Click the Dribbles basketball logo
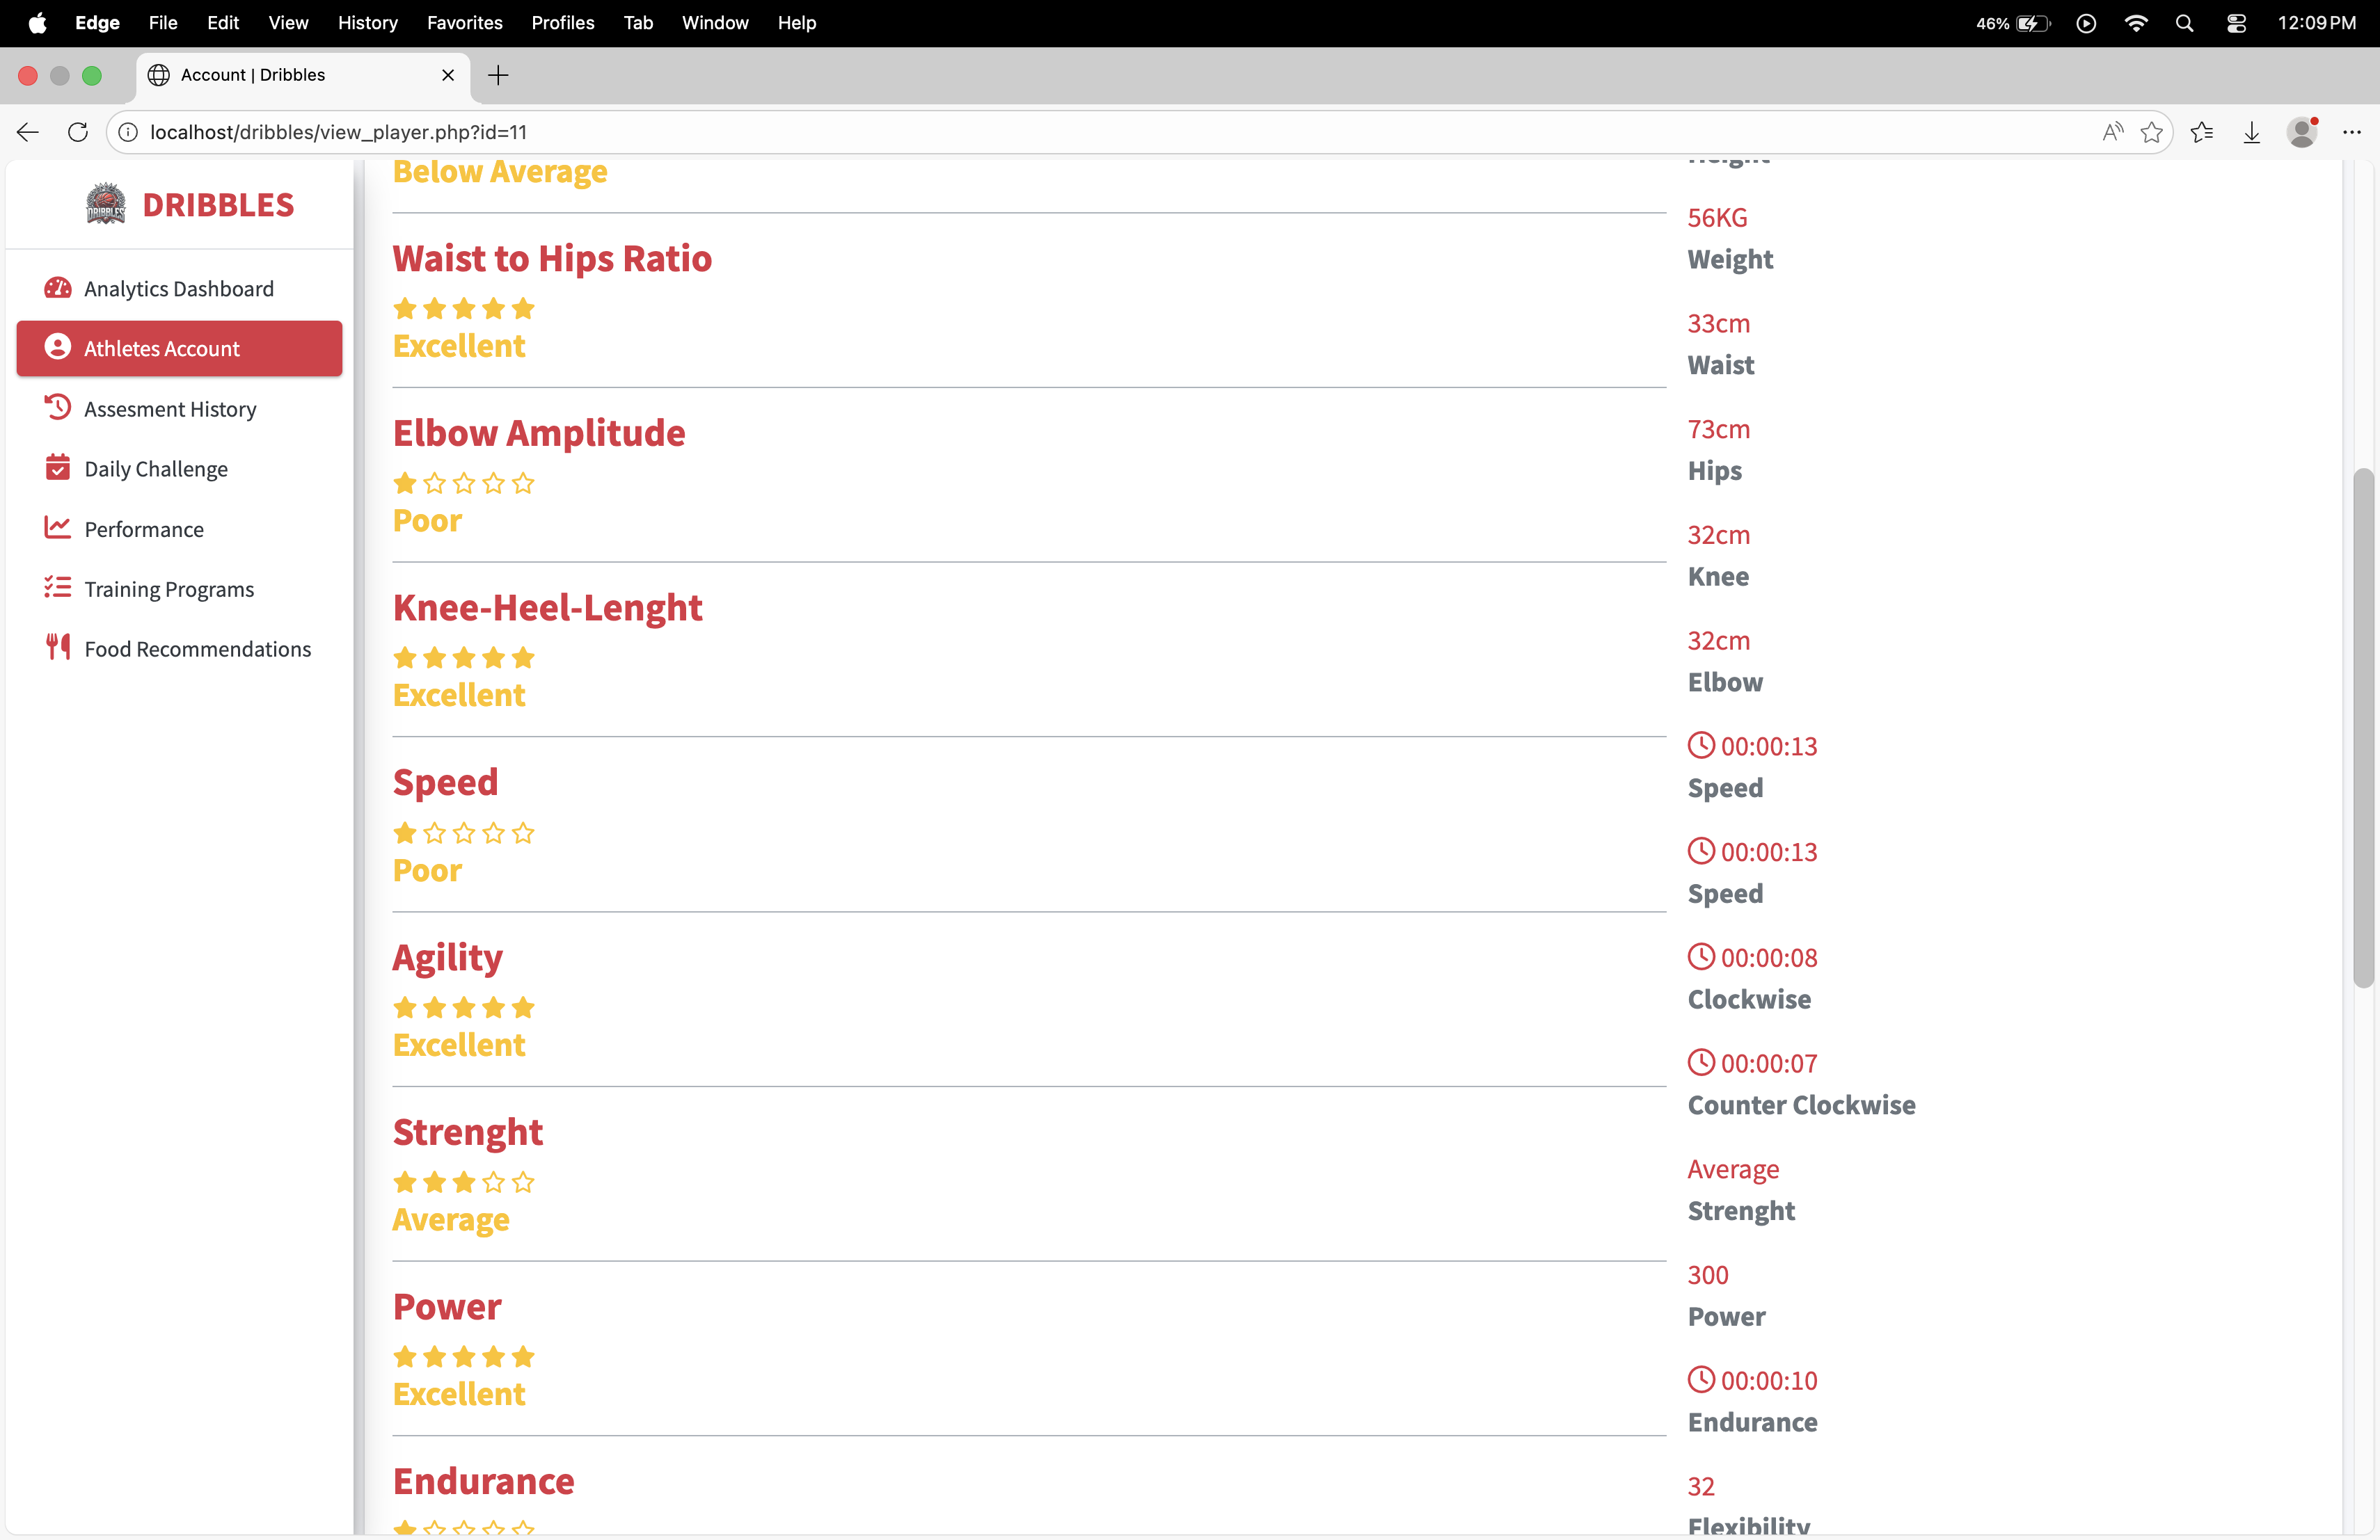This screenshot has width=2380, height=1540. [x=106, y=204]
